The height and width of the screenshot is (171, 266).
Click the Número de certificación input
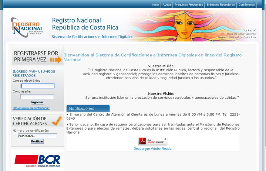pos(37,136)
